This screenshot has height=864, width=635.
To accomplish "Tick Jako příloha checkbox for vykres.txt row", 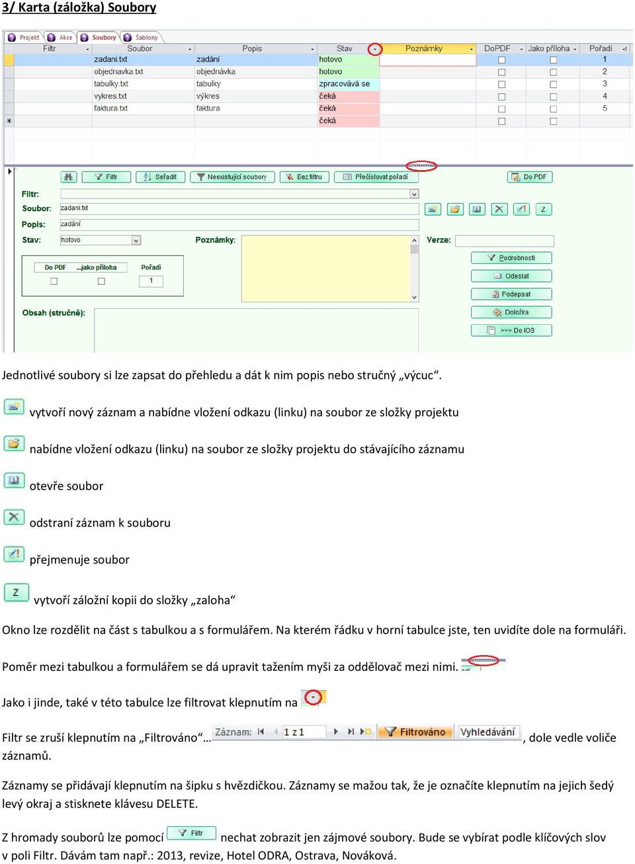I will [x=553, y=97].
